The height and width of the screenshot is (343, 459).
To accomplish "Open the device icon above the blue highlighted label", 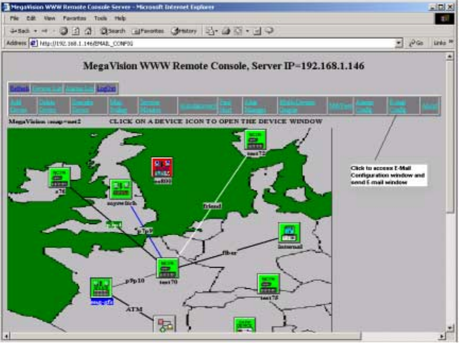I will click(x=101, y=288).
